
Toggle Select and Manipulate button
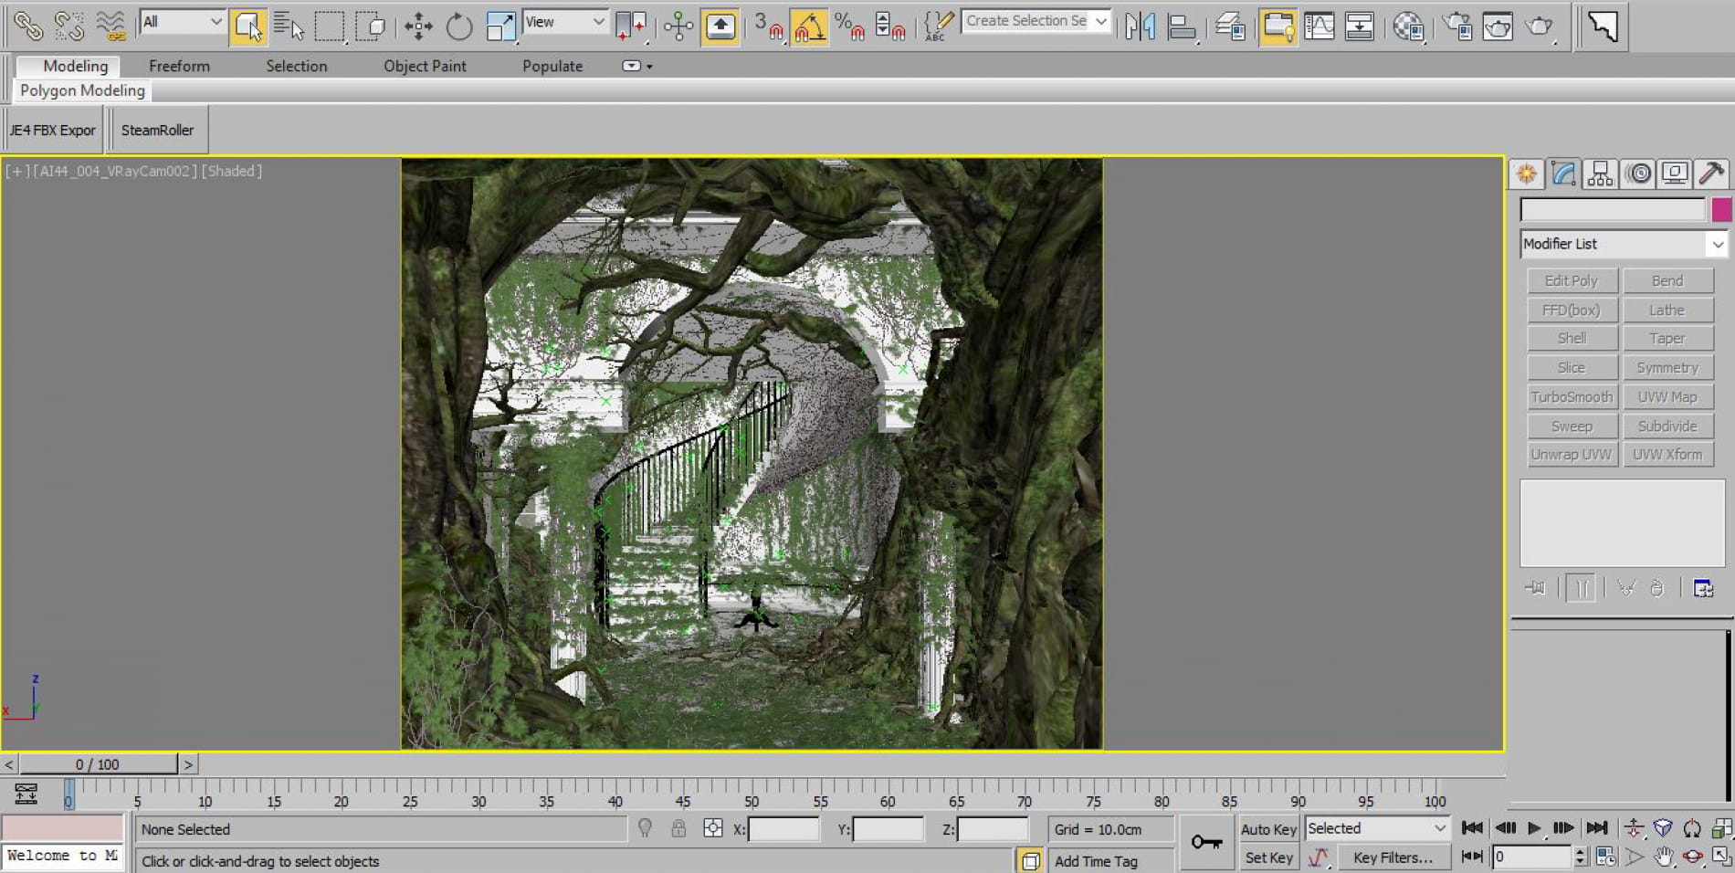[678, 26]
